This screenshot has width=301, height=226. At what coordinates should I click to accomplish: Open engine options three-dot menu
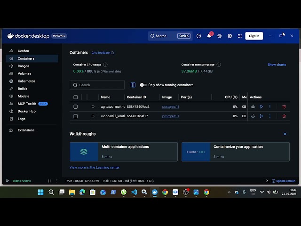[x=57, y=181]
